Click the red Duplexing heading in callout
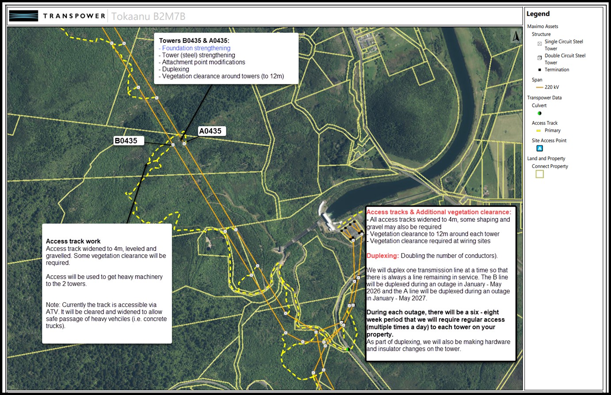This screenshot has width=611, height=395. tap(382, 256)
